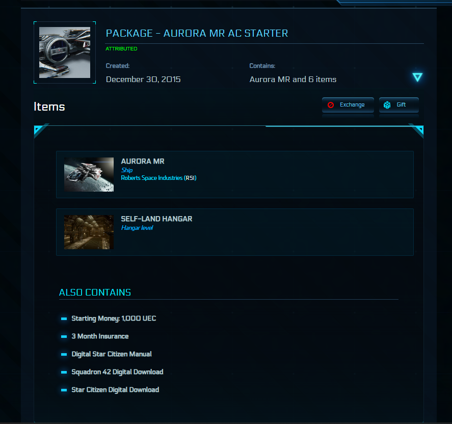Select the Self-Land Hangar image
Viewport: 452px width, 424px height.
(89, 232)
